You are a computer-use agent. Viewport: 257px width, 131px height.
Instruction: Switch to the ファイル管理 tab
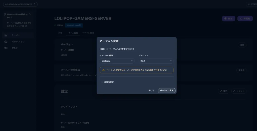(x=88, y=33)
